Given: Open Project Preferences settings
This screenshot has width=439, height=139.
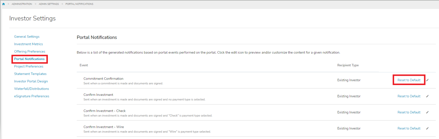Looking at the screenshot, I should click(x=29, y=66).
